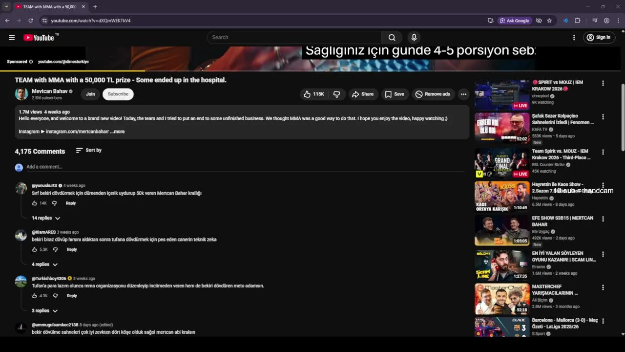Open SPIRIT vs MOUZ live video thumbnail
This screenshot has width=625, height=352.
502,95
